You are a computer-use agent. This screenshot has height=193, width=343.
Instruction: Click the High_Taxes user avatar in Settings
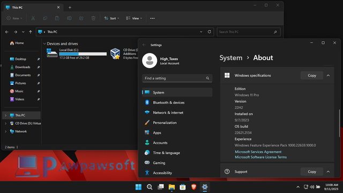pos(150,61)
